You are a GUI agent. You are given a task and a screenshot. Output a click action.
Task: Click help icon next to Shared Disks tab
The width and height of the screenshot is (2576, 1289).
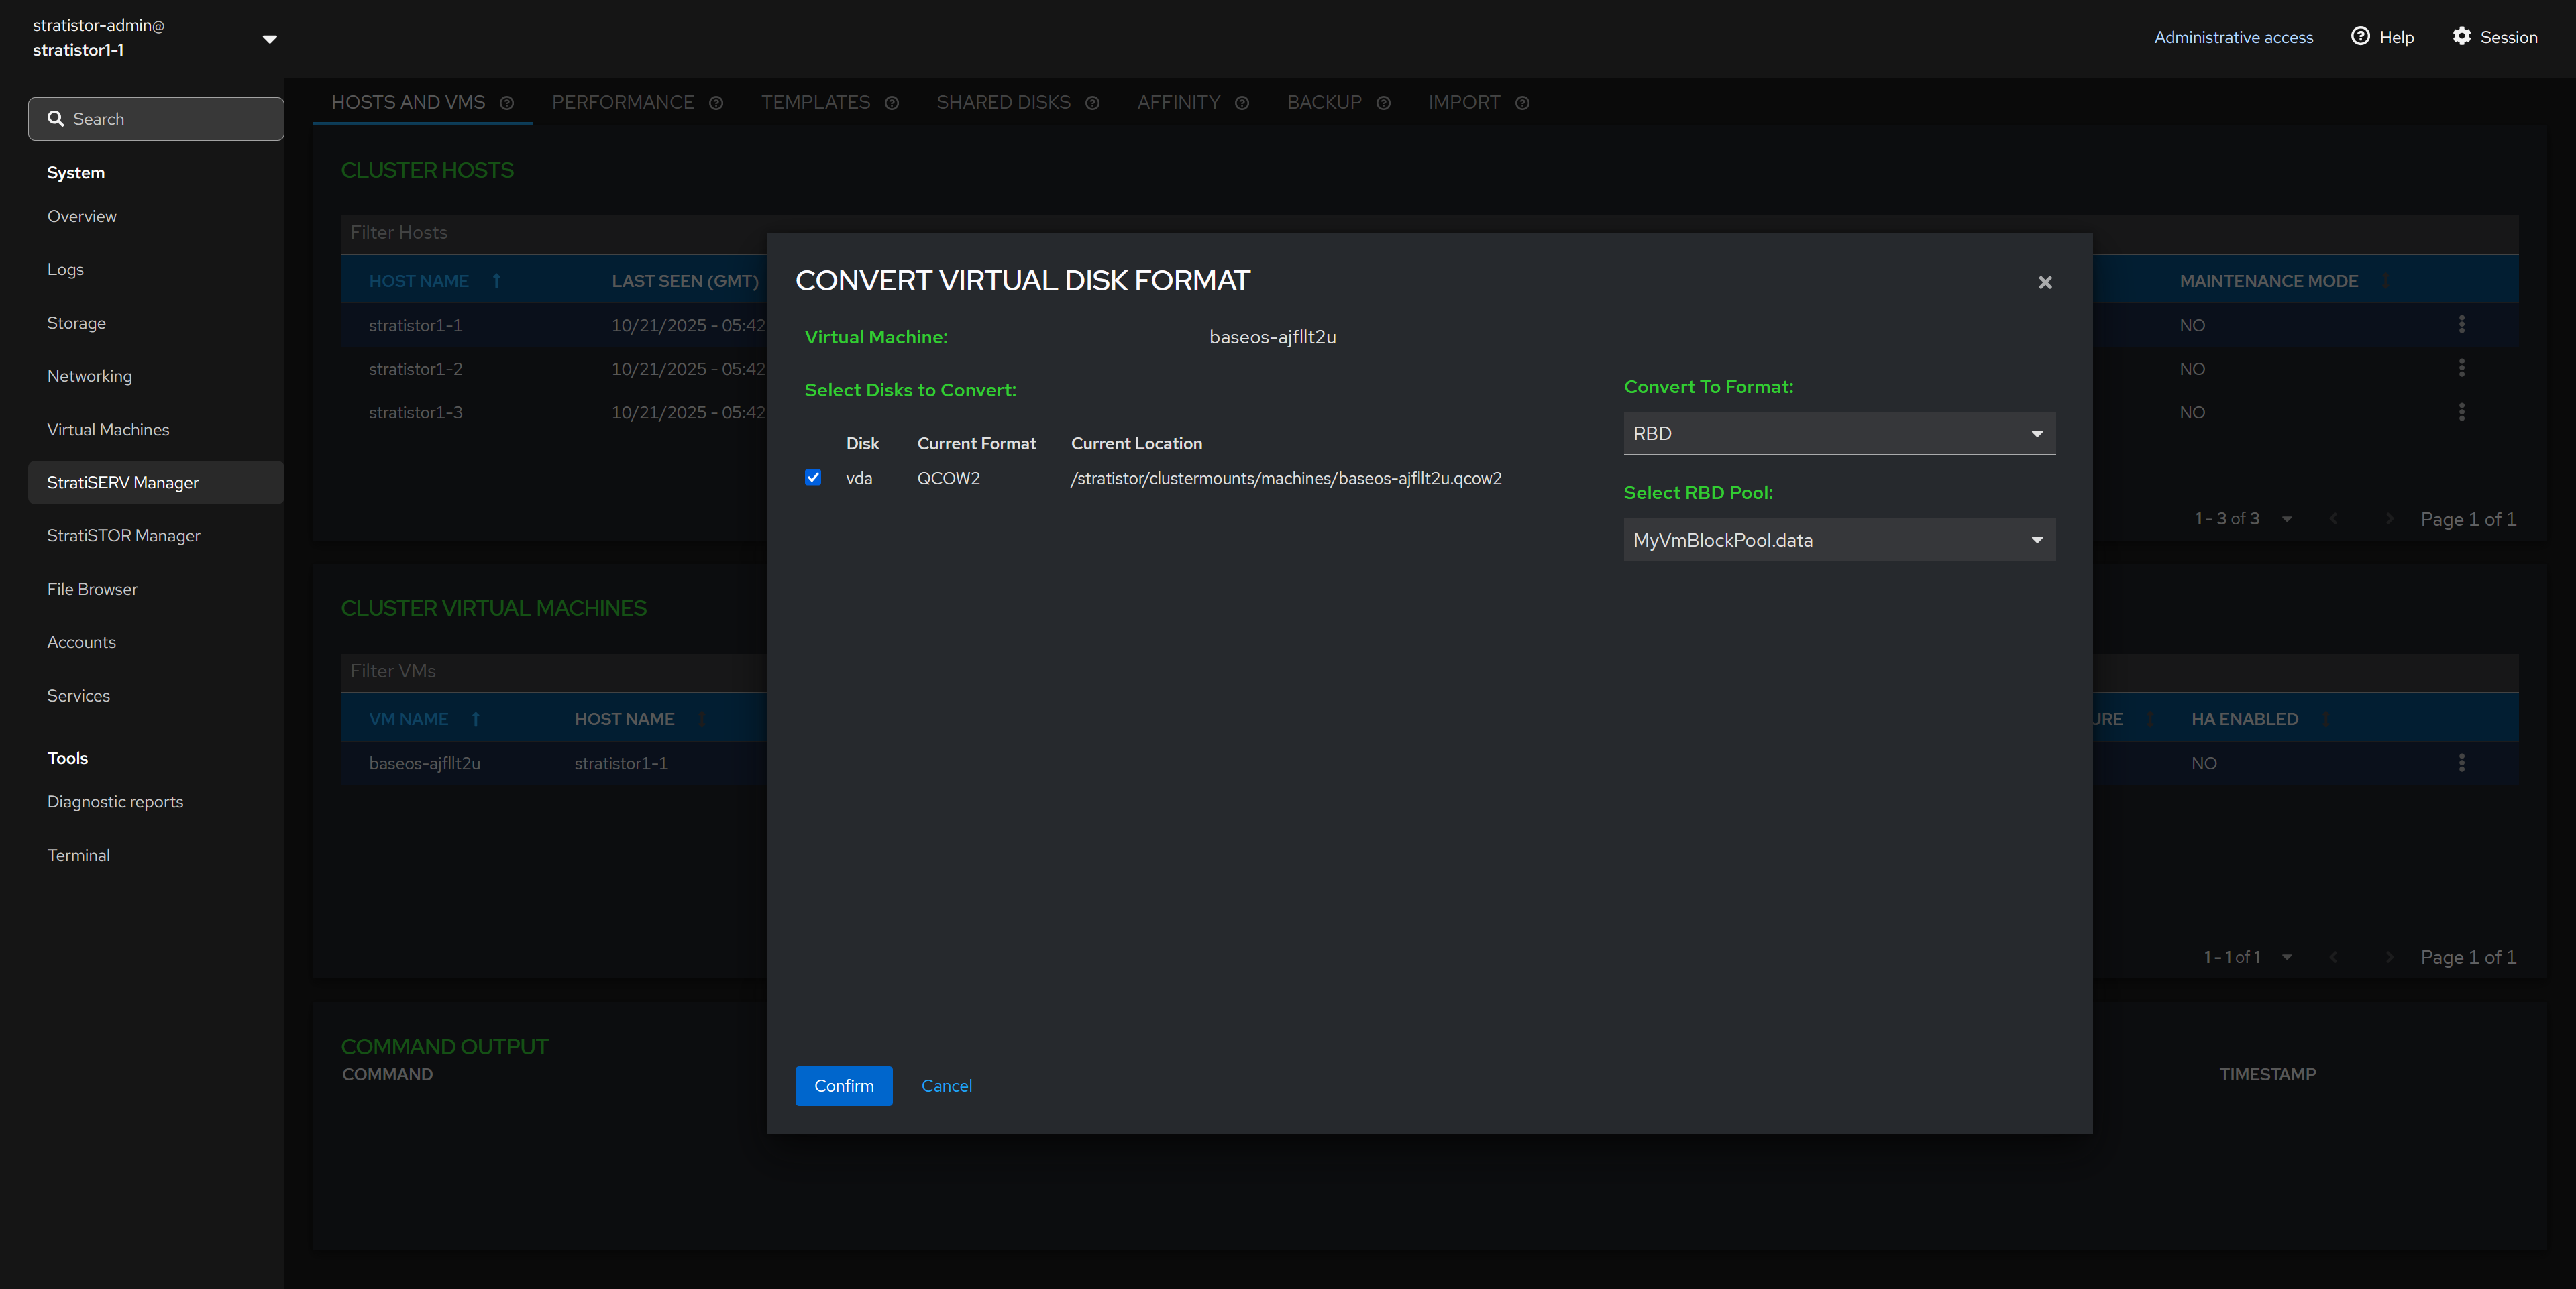pos(1092,103)
